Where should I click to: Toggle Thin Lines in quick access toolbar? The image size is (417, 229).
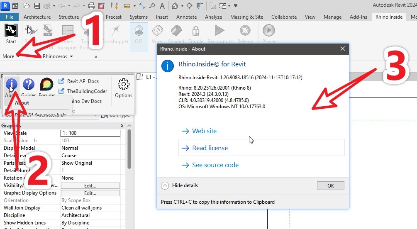point(200,5)
